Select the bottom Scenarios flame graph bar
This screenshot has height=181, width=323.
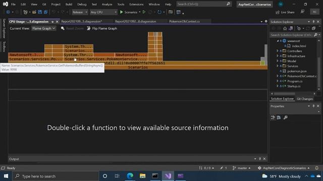pos(138,67)
